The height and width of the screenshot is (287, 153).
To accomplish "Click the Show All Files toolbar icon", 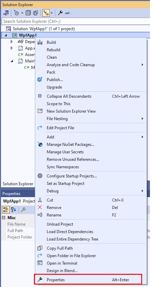I will [x=36, y=13].
